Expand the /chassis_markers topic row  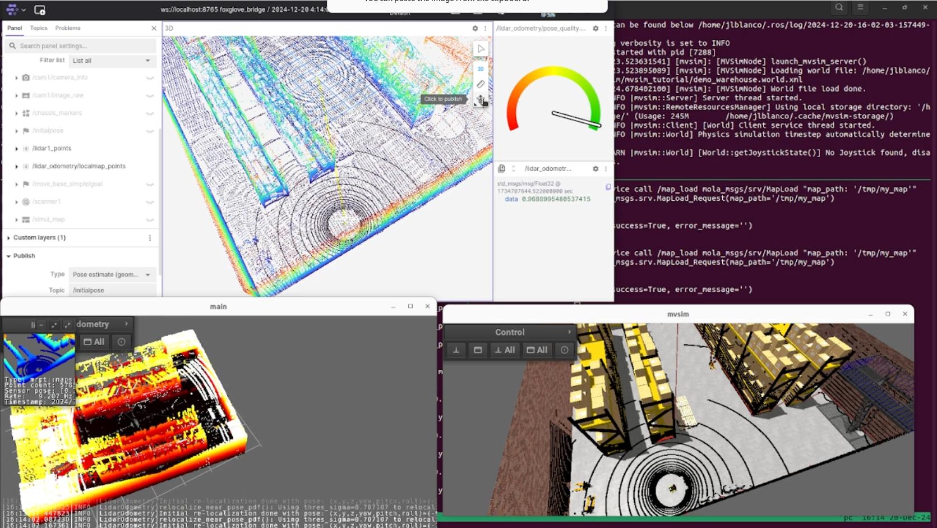(16, 113)
